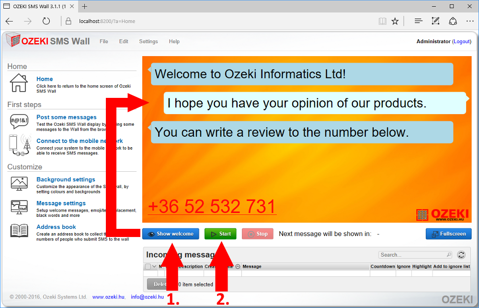Open reading view book icon

coord(382,21)
